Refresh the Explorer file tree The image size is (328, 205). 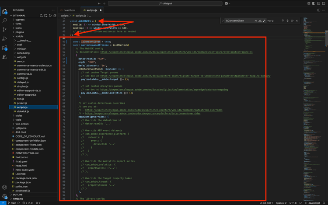[50, 15]
